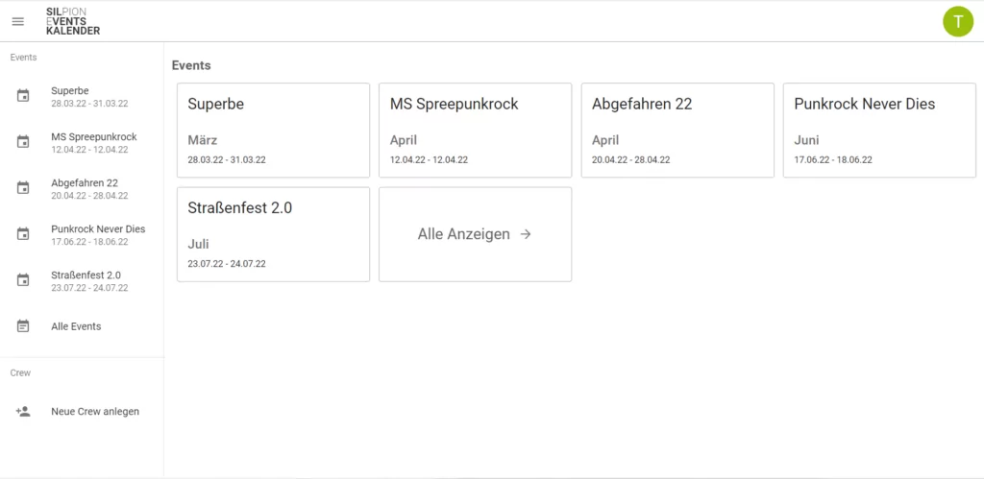Select Neue Crew anlegen
The width and height of the screenshot is (984, 479).
[x=82, y=411]
